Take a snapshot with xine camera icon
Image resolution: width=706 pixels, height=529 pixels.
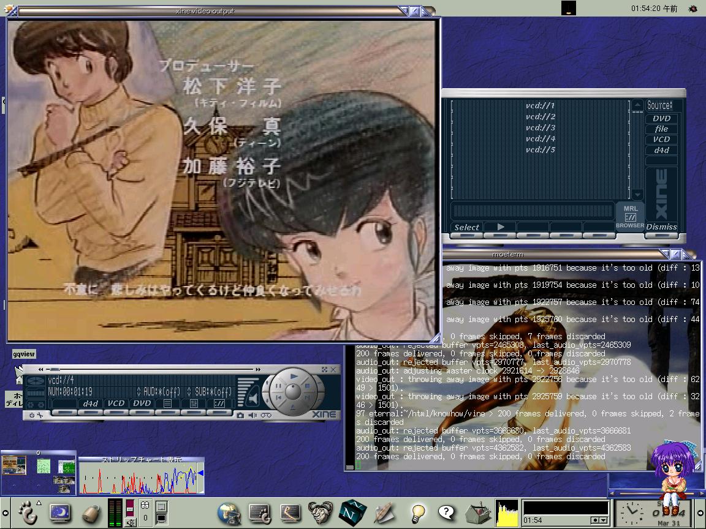point(240,415)
